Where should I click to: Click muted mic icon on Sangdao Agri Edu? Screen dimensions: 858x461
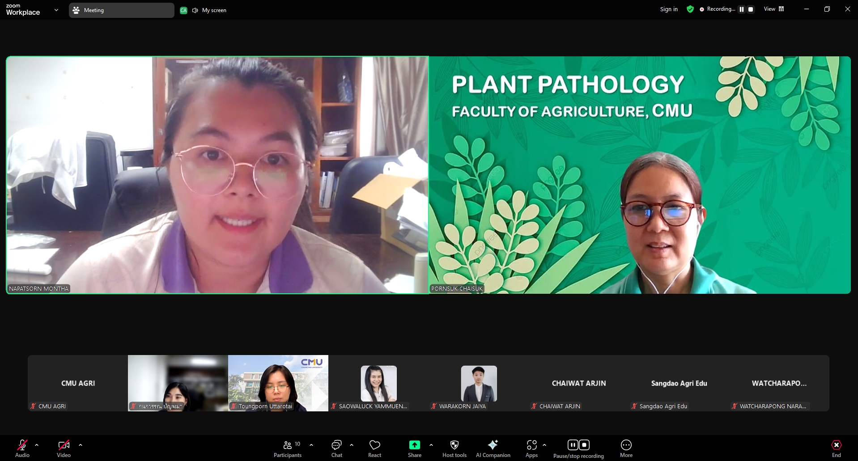tap(634, 406)
